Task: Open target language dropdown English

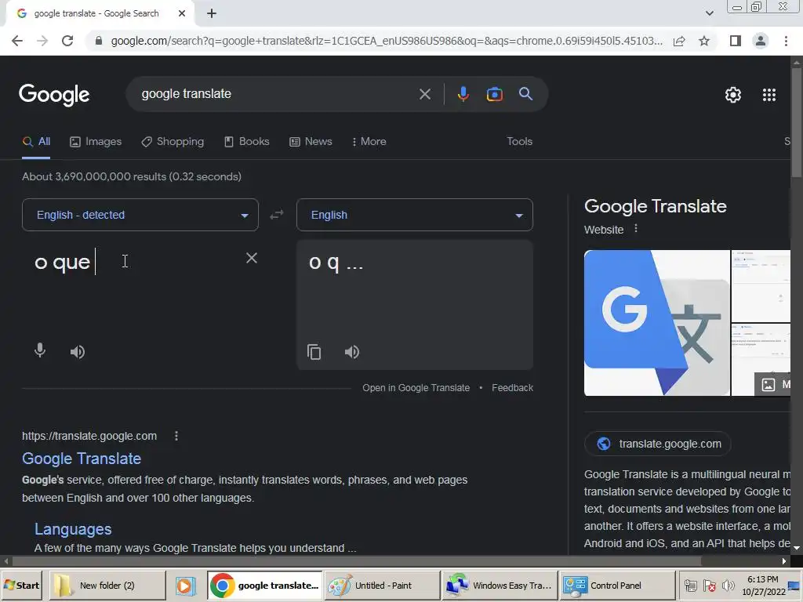Action: pyautogui.click(x=415, y=215)
